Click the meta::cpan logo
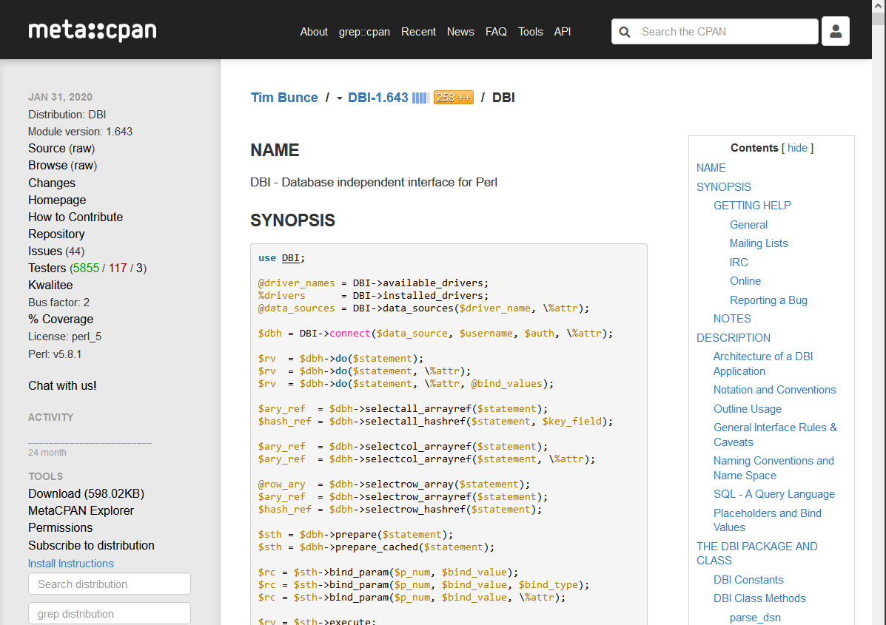886x625 pixels. point(93,31)
